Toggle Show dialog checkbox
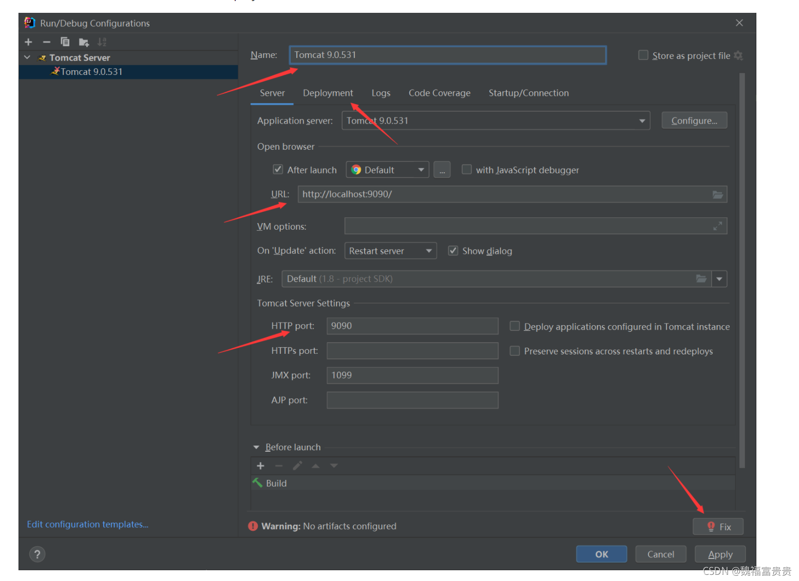The height and width of the screenshot is (581, 799). point(453,250)
